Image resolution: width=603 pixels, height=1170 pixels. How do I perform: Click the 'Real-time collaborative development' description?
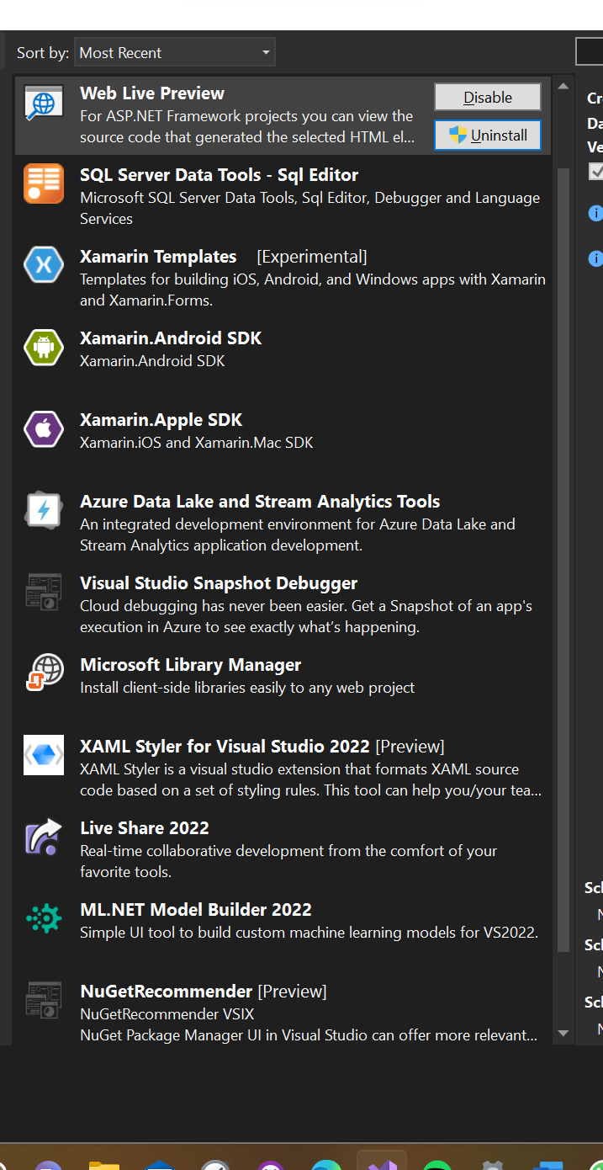coord(288,861)
